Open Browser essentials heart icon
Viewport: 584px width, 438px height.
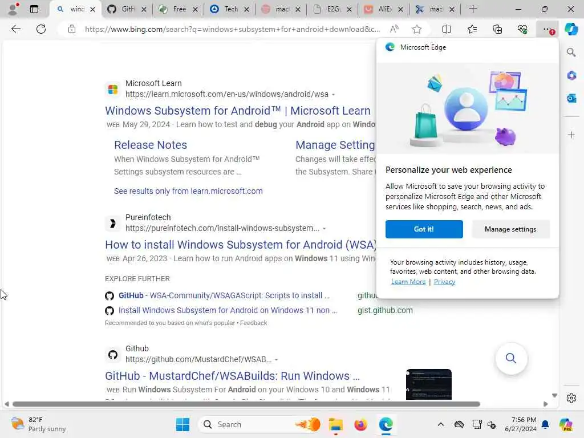coord(522,29)
